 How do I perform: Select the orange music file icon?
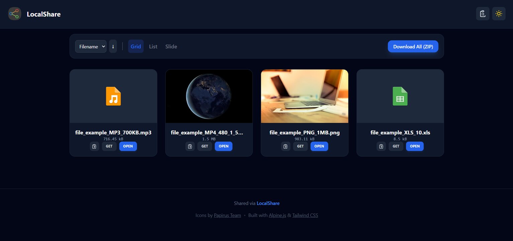pos(113,96)
